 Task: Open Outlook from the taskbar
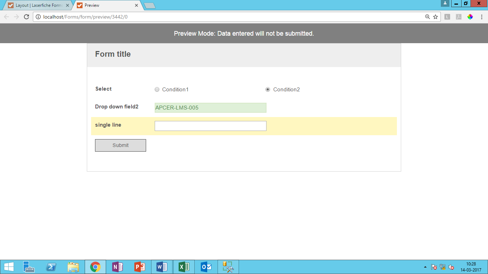pos(206,267)
